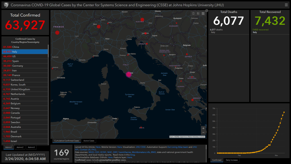Click the Johns Hopkins shield logo
291x164 pixels.
(6, 5)
